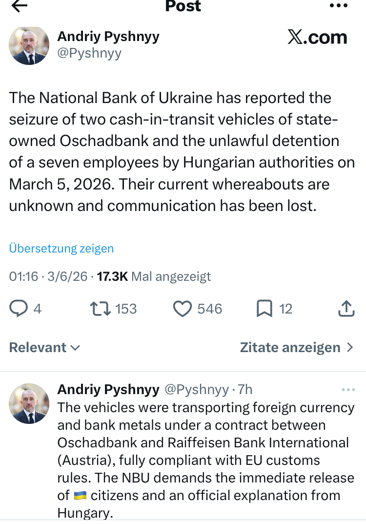Expand the Relevant sort dropdown

[44, 348]
